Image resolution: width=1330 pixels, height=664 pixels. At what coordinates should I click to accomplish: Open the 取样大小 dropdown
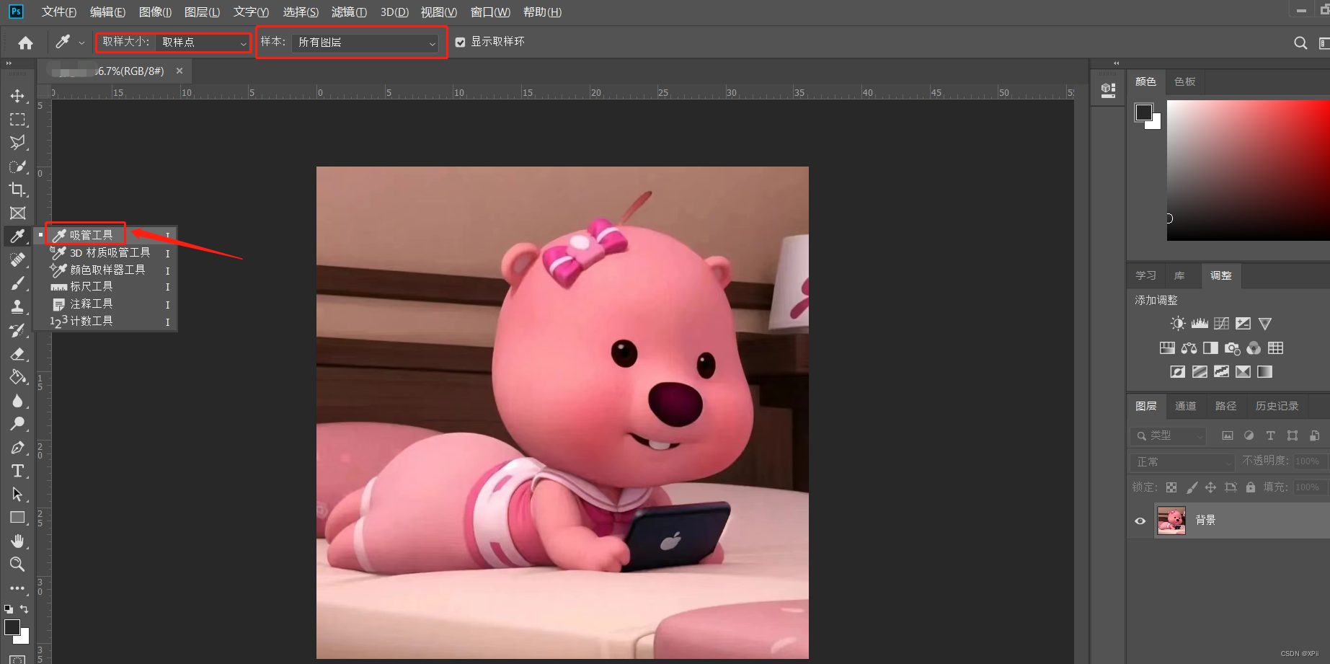(x=203, y=43)
